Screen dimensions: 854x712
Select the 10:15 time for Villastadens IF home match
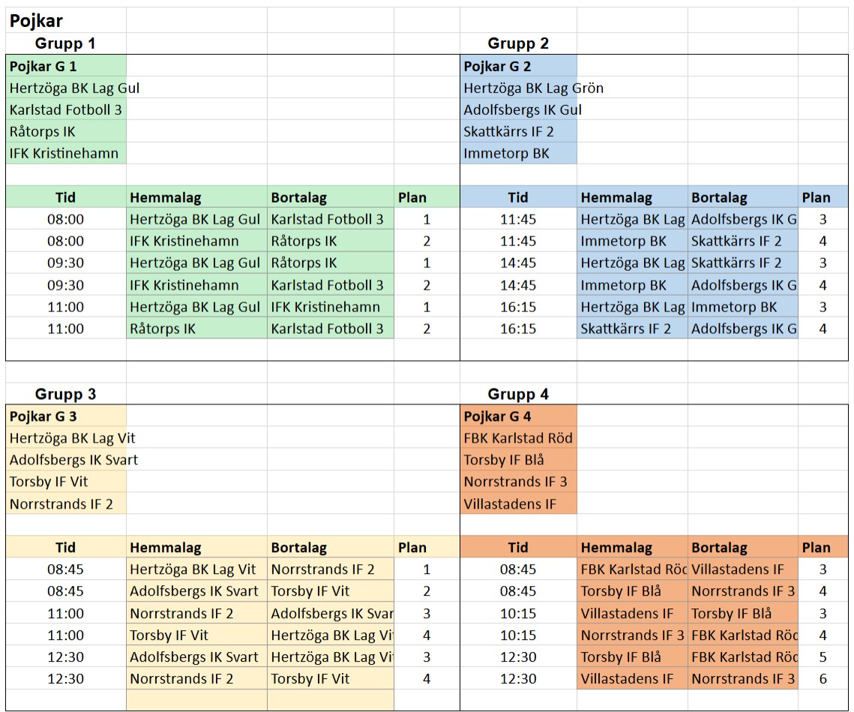[x=517, y=614]
